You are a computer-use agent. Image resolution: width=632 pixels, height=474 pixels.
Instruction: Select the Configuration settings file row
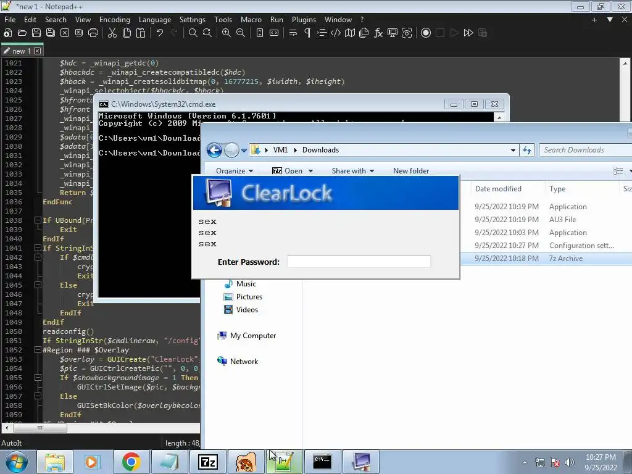click(x=546, y=246)
